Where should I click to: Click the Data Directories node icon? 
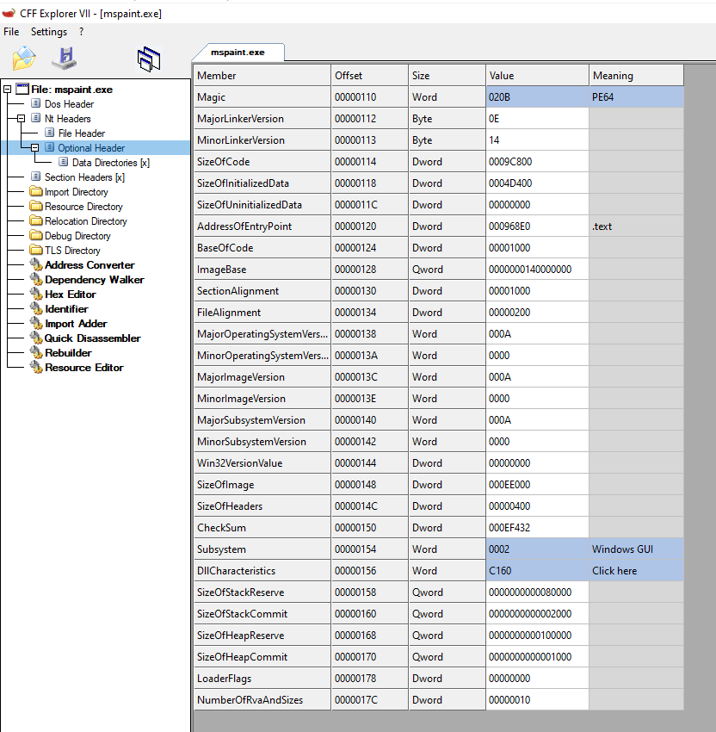tap(64, 162)
